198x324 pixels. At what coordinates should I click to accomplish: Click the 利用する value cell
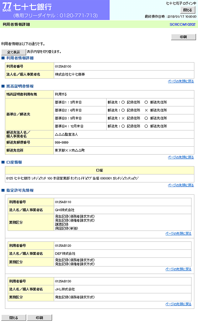(124, 94)
